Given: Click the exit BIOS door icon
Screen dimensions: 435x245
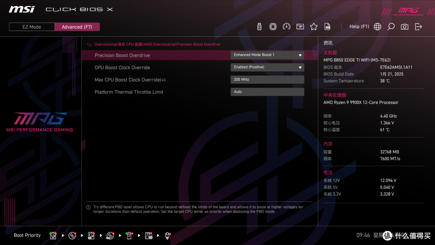Looking at the screenshot, I should point(418,27).
